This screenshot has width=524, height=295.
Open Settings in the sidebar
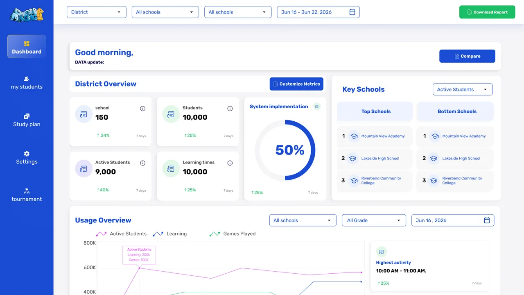(x=27, y=158)
